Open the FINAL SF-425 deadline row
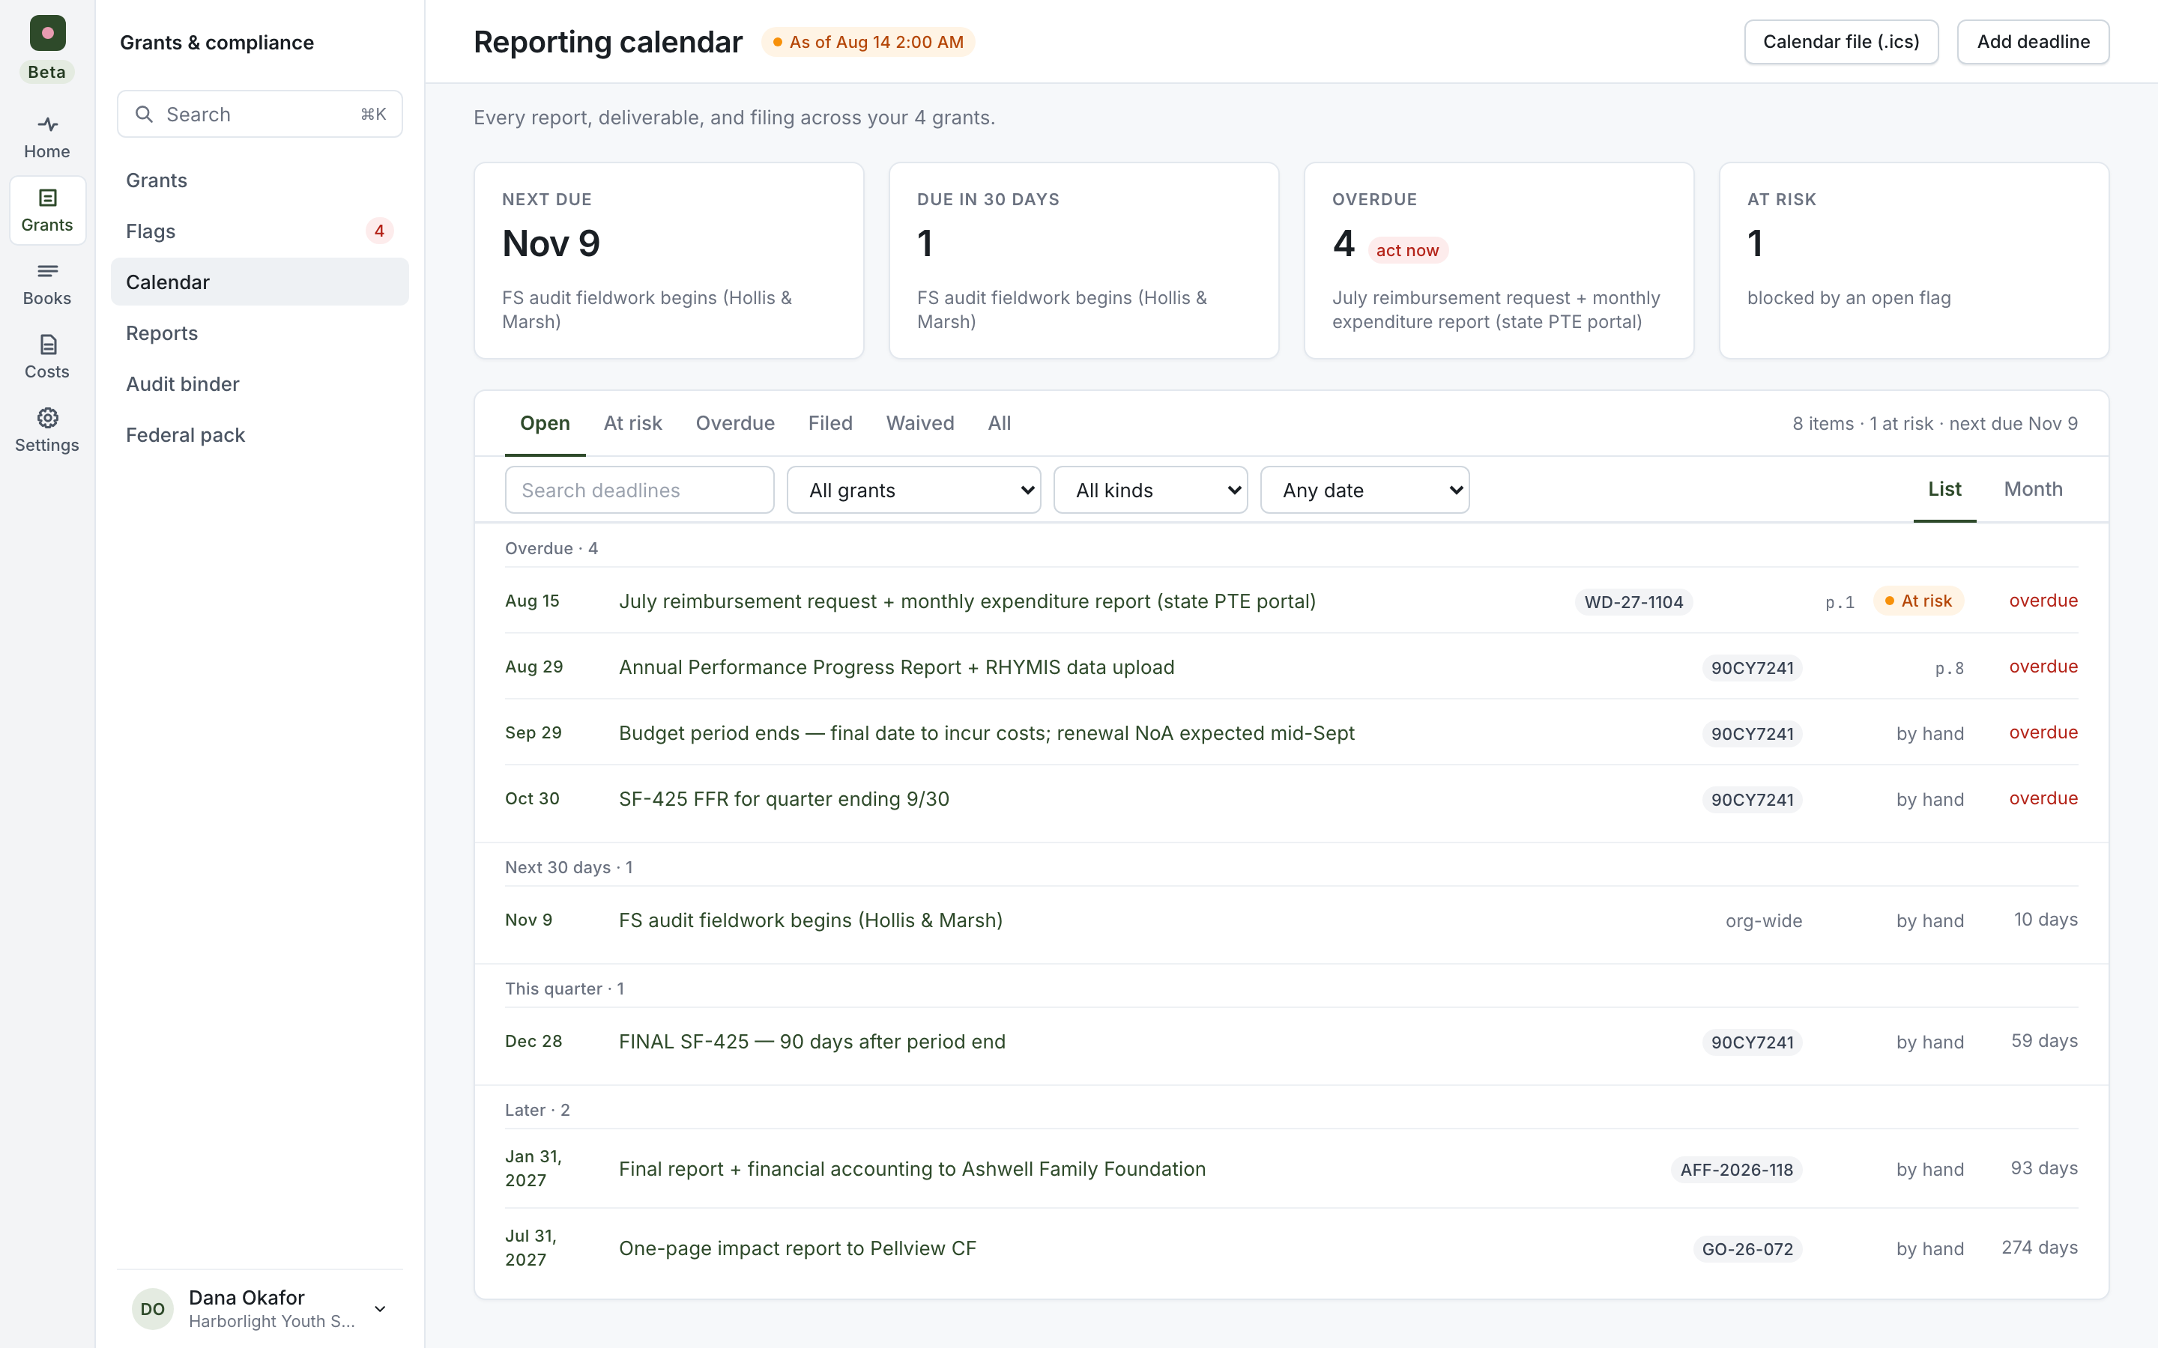This screenshot has width=2158, height=1348. tap(1291, 1041)
